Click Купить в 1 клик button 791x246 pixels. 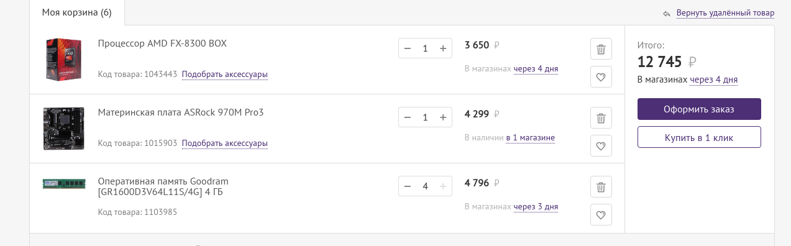699,137
